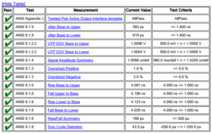The height and width of the screenshot is (134, 212).
Task: Open Duty Cycle Distortion measurement
Action: coord(65,127)
